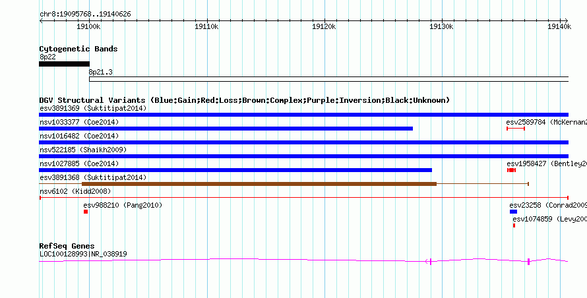The width and height of the screenshot is (587, 298).
Task: Select the 8p21.3 white cytogenetic band
Action: click(328, 79)
